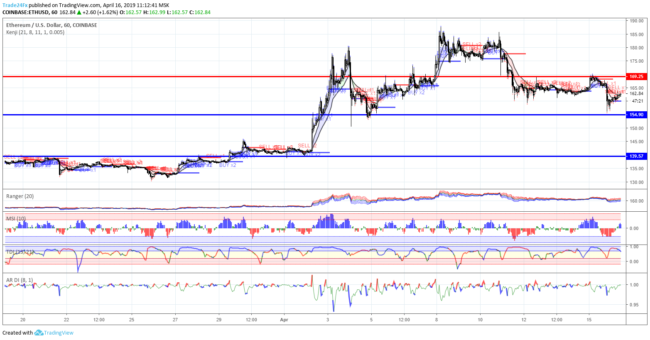The height and width of the screenshot is (340, 650).
Task: Click the 150.00 price axis value
Action: tap(637, 128)
